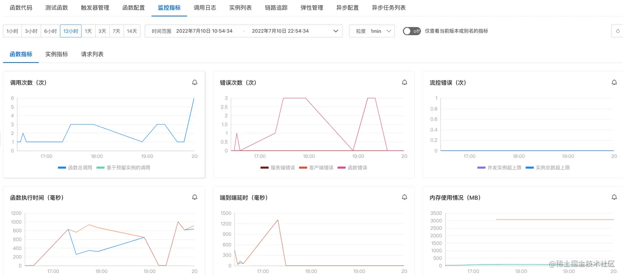Click the 流控错误（次） chart title

pyautogui.click(x=448, y=83)
